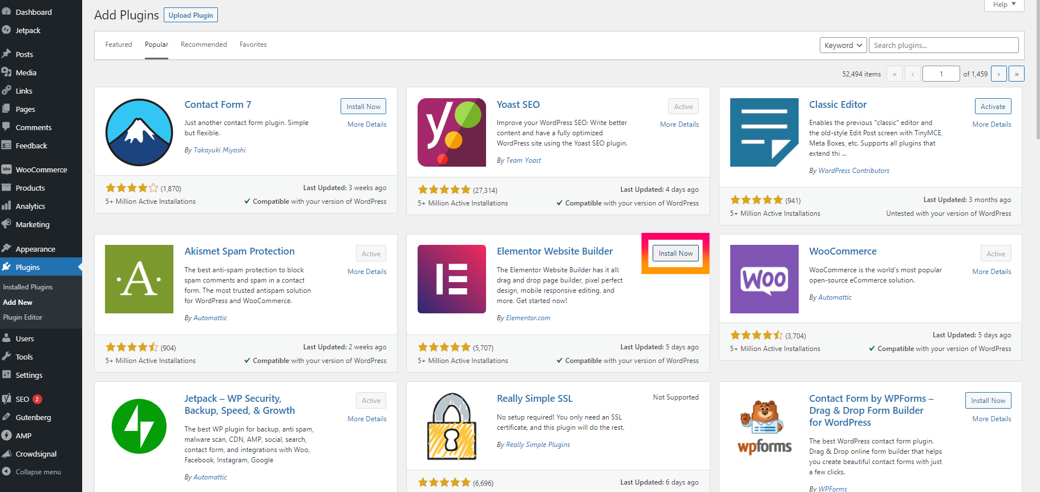Screen dimensions: 1040x492
Task: Open the Appearance brush icon
Action: 6,248
